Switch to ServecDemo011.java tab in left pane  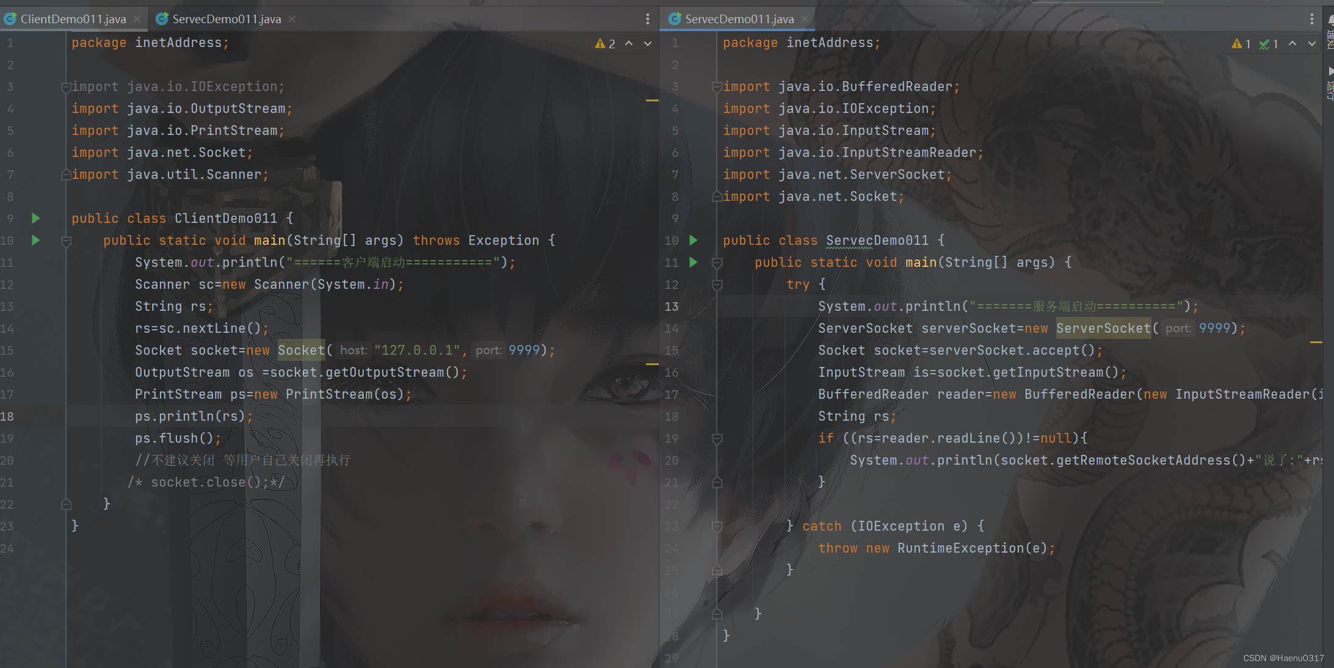point(226,19)
